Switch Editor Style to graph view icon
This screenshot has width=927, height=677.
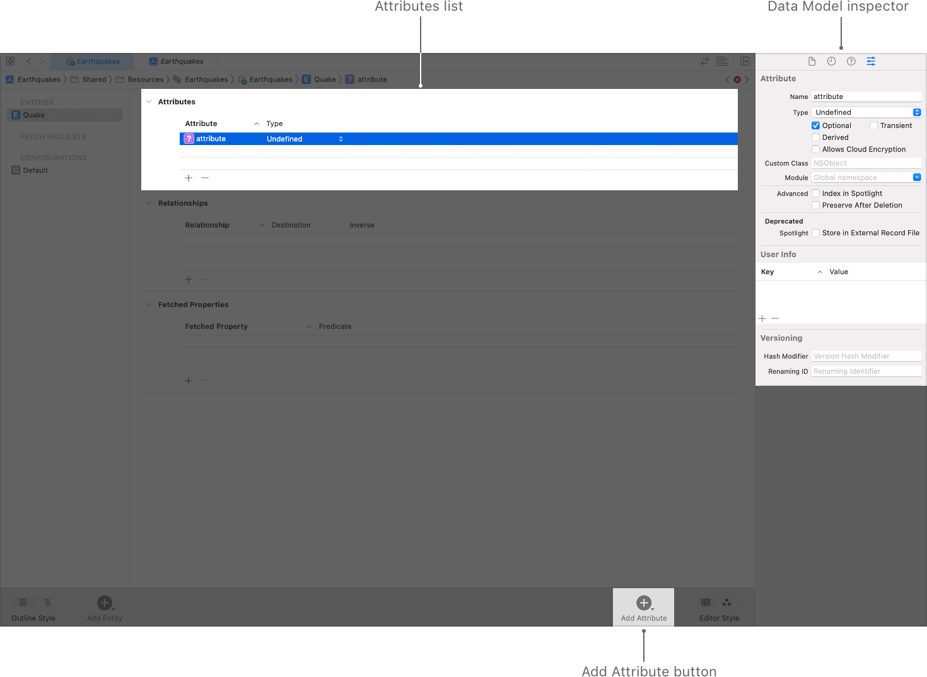[x=726, y=602]
